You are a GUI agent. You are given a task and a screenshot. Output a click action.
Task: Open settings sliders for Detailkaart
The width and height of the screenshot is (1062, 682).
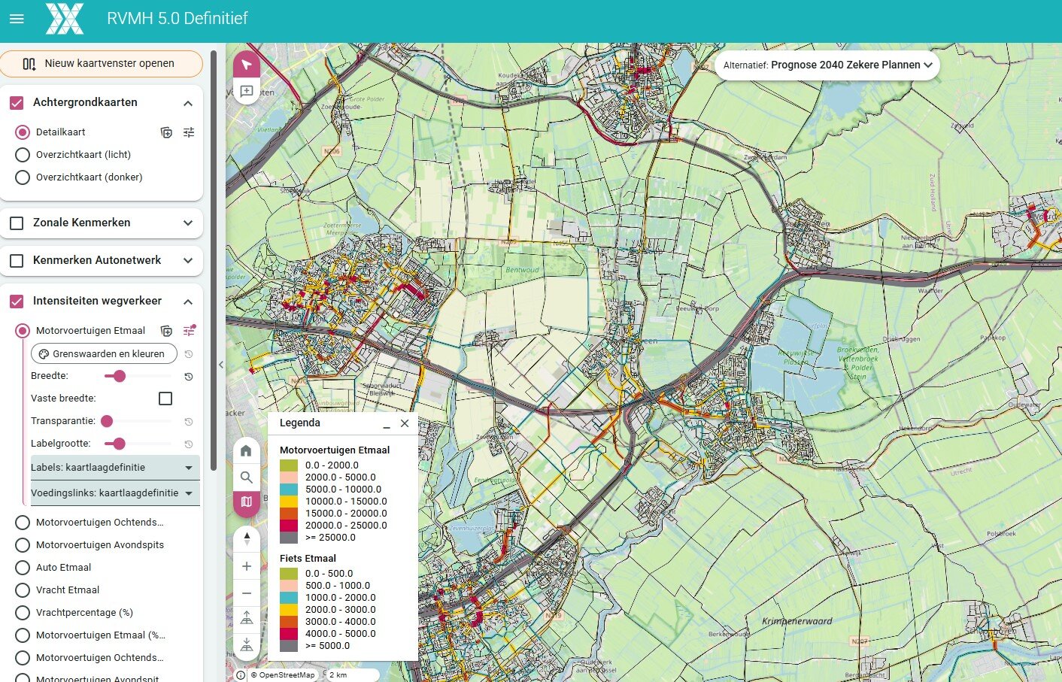(x=189, y=132)
